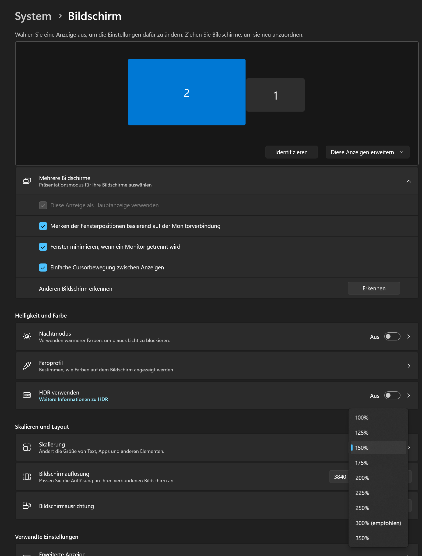Open HDR settings via its chevron
The width and height of the screenshot is (422, 556).
click(409, 395)
